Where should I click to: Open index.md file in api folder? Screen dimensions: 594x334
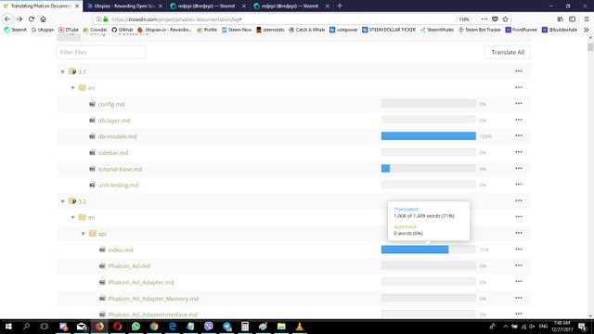point(121,250)
